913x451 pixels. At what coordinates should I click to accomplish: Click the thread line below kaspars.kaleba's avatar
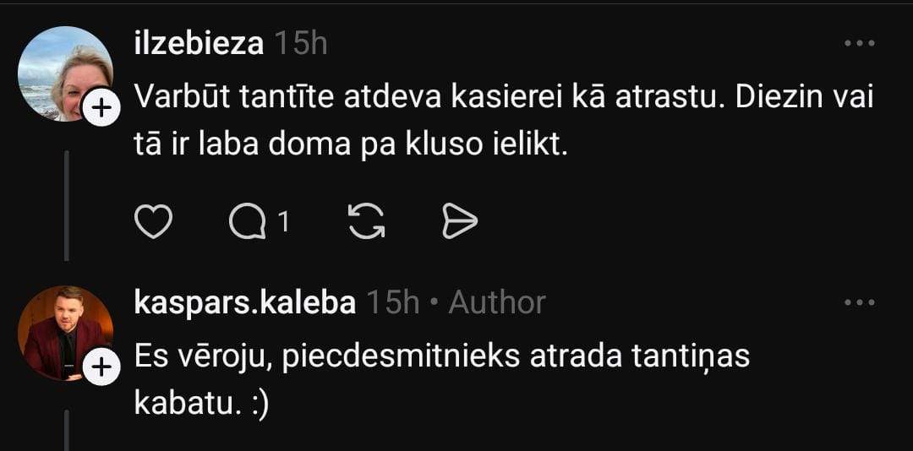tap(67, 429)
